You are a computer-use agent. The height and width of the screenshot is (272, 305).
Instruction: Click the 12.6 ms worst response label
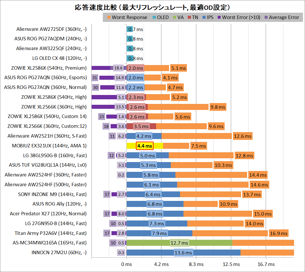point(243,136)
